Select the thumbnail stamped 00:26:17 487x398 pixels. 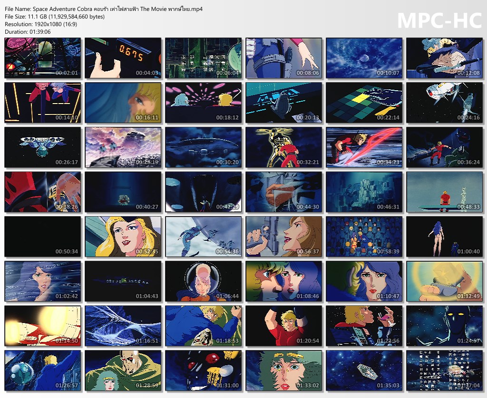[43, 147]
